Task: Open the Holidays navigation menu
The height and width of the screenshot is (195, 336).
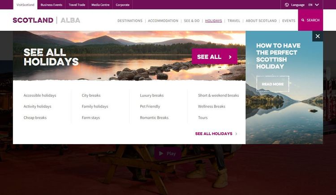Action: point(213,21)
